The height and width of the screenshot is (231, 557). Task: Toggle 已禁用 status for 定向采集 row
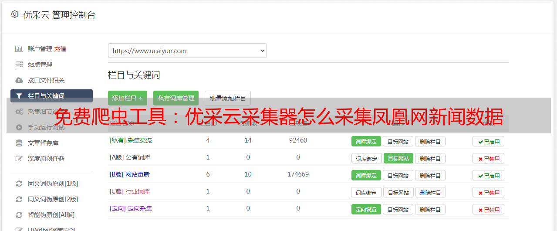point(489,209)
